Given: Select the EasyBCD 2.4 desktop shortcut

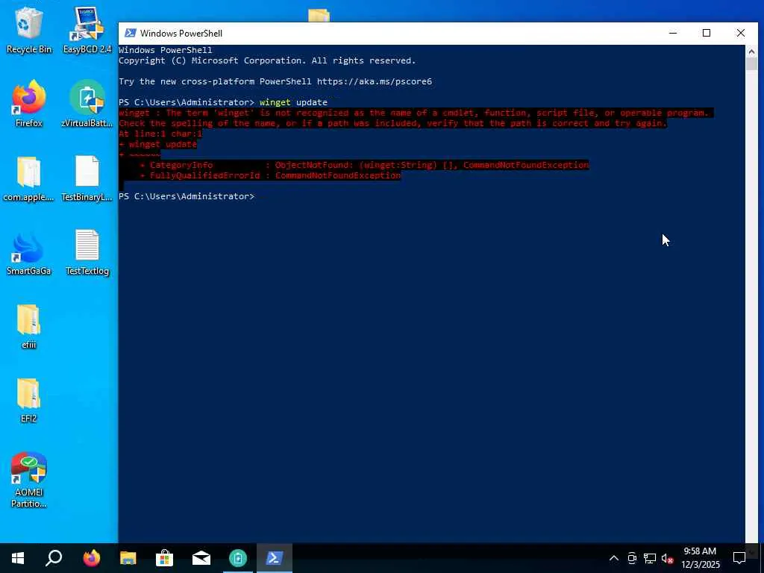Looking at the screenshot, I should tap(87, 30).
